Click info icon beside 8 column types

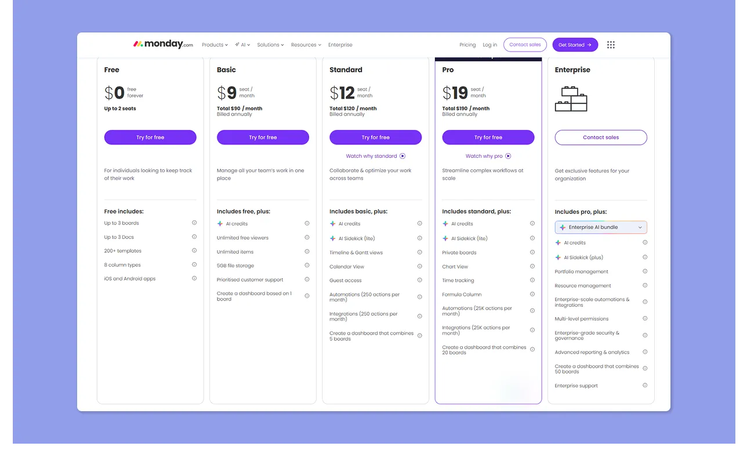pos(194,264)
